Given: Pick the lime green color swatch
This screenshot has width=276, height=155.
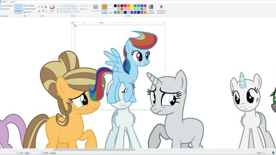Looking at the screenshot, I should (135, 9).
